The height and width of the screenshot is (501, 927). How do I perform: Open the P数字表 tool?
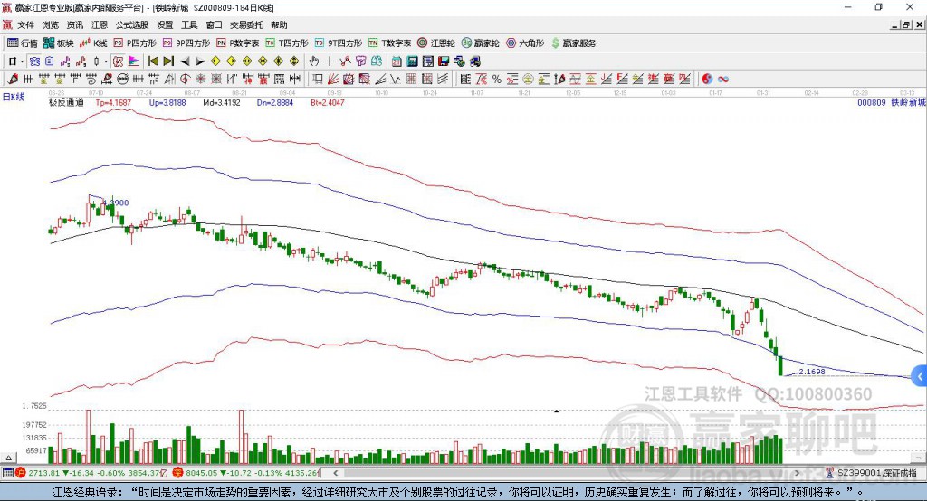point(238,43)
